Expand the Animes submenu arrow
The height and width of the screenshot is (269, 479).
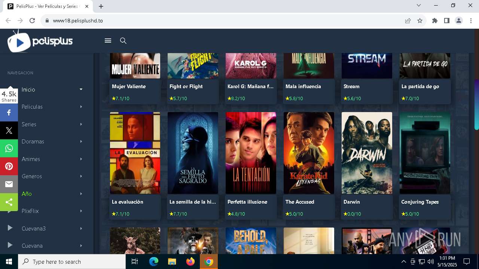tap(81, 159)
